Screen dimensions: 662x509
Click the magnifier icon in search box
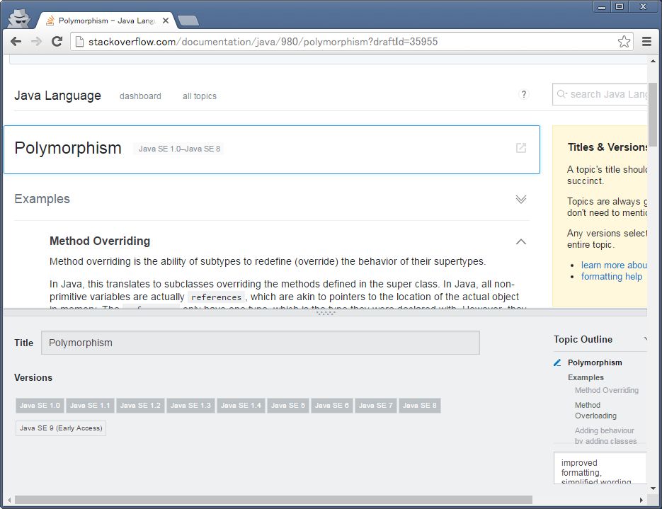point(561,94)
